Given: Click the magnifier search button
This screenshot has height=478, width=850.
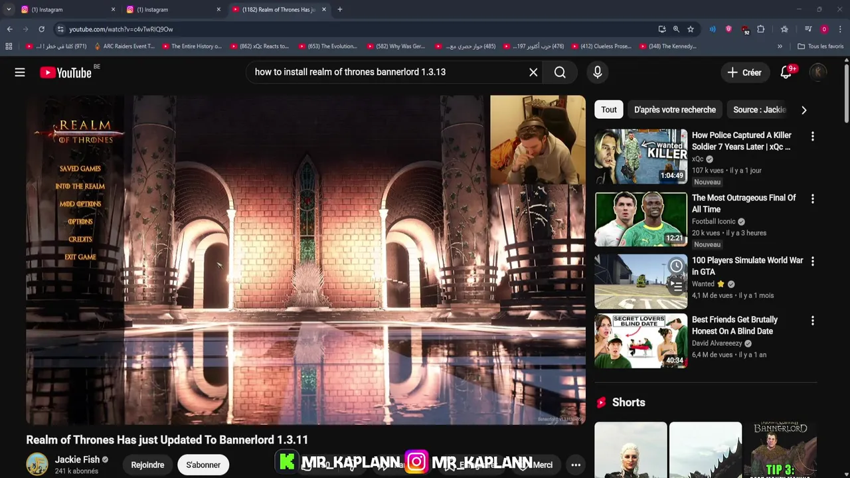Looking at the screenshot, I should coord(560,72).
